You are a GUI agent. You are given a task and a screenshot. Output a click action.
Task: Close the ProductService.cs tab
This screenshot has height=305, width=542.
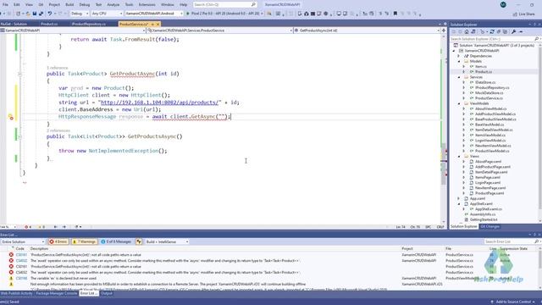[x=158, y=25]
